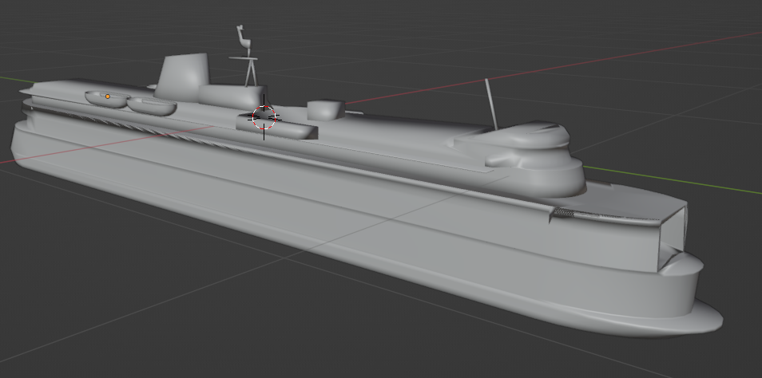Viewport: 762px width, 378px height.
Task: Click the slanted antenna pole near the bow
Action: click(x=491, y=104)
